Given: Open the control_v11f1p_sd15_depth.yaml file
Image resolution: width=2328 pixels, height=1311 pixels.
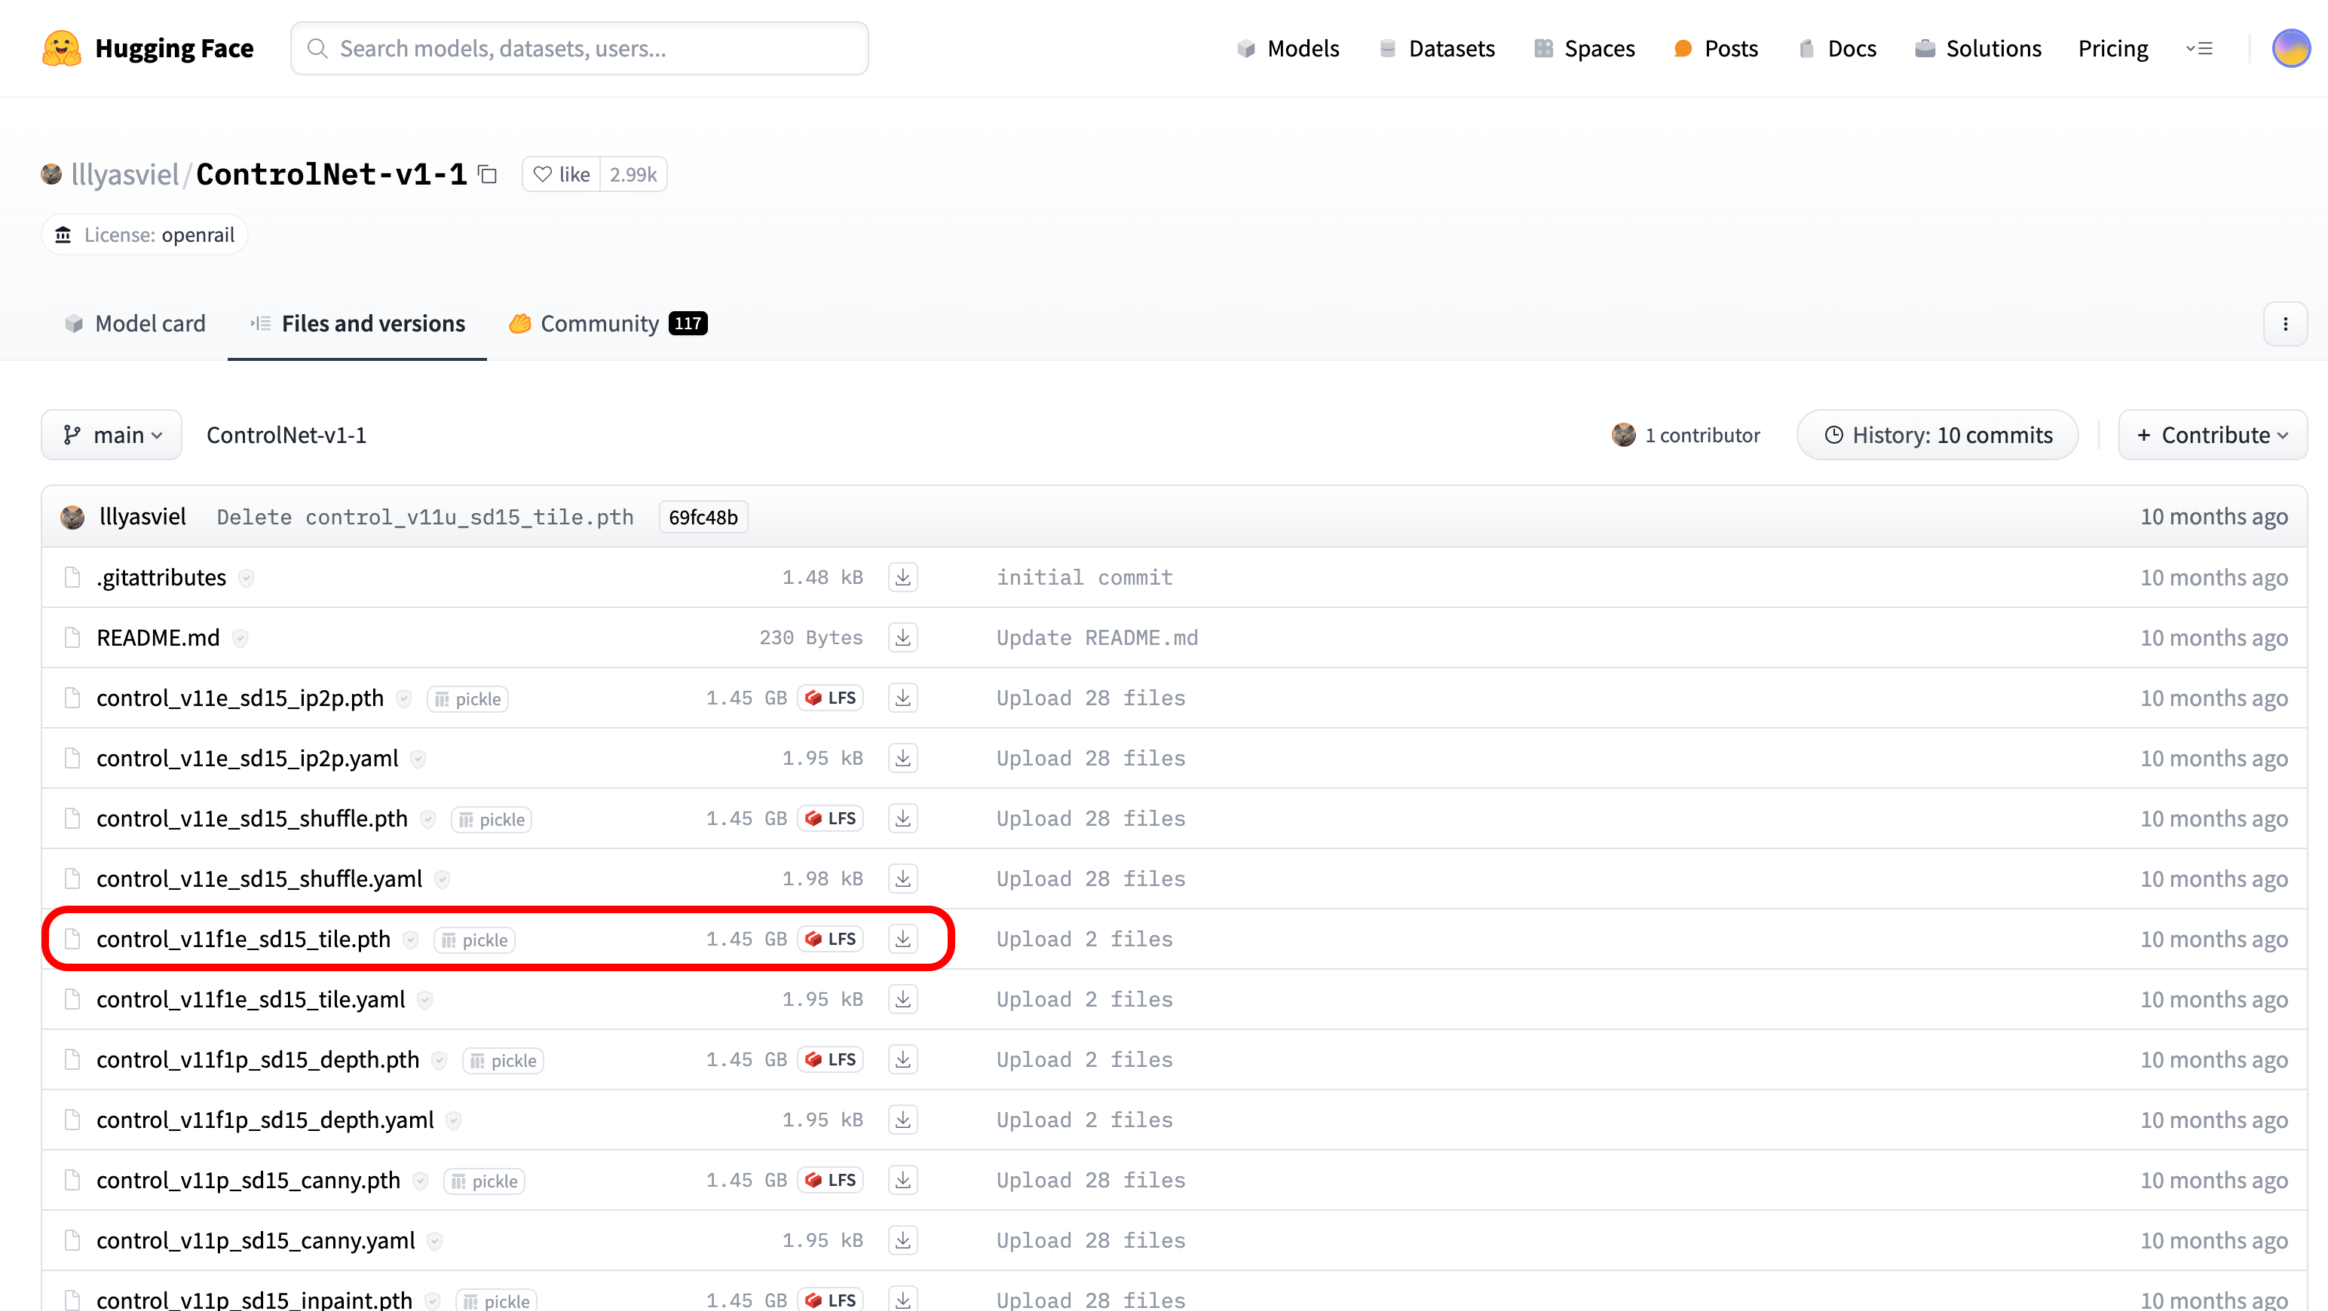Looking at the screenshot, I should point(265,1120).
